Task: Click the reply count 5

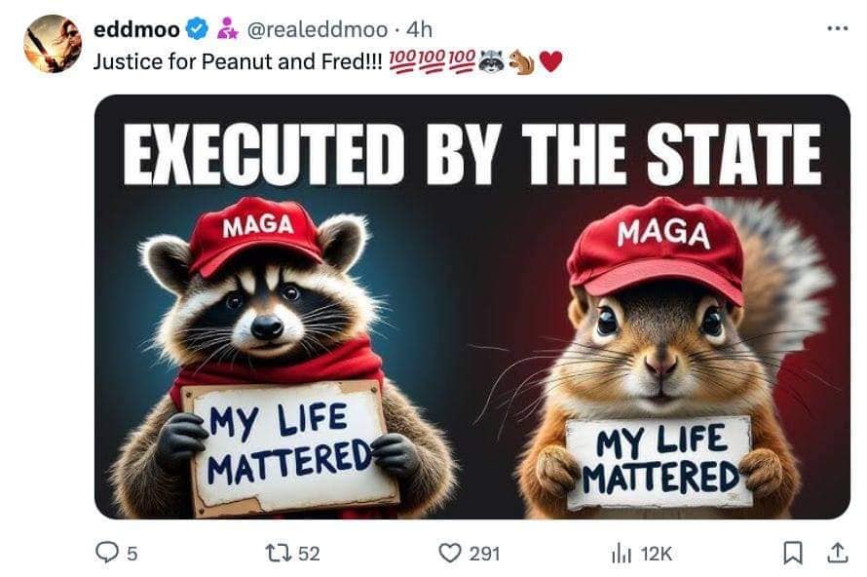Action: pos(132,554)
